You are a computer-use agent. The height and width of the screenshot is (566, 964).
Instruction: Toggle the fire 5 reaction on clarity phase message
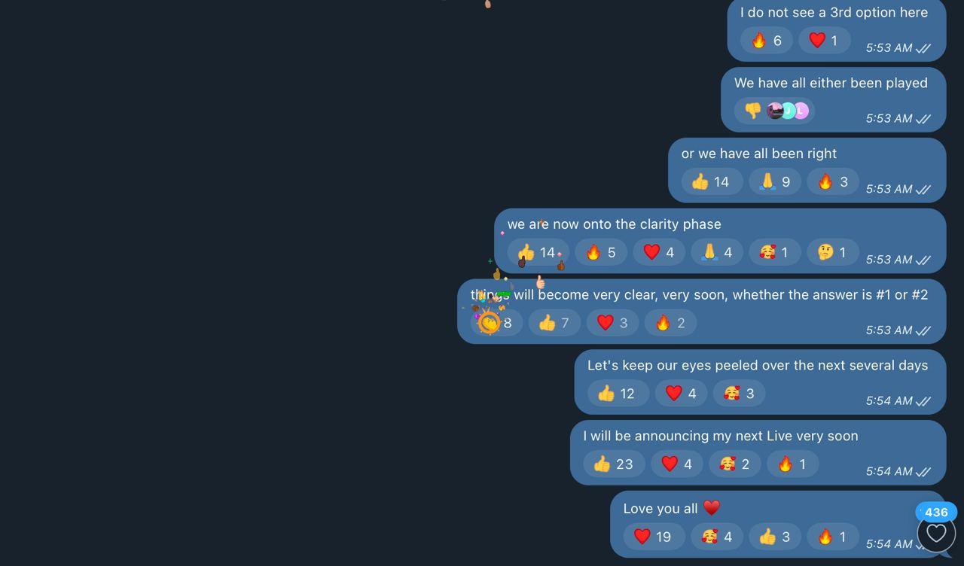[601, 252]
